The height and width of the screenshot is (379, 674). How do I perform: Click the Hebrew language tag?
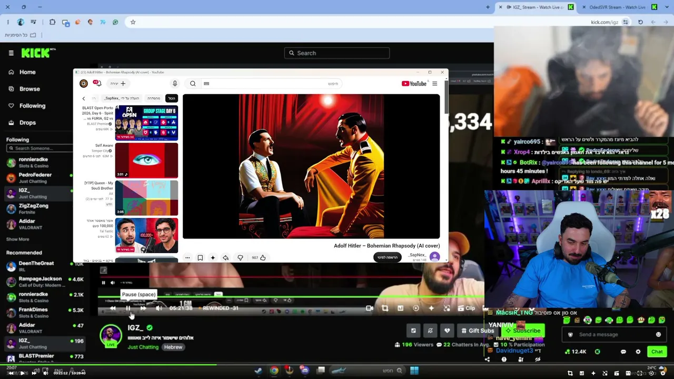click(x=173, y=347)
